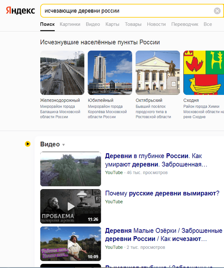
Task: Select the Поиск tab
Action: [47, 24]
